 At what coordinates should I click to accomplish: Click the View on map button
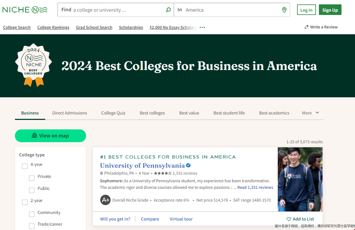point(51,136)
